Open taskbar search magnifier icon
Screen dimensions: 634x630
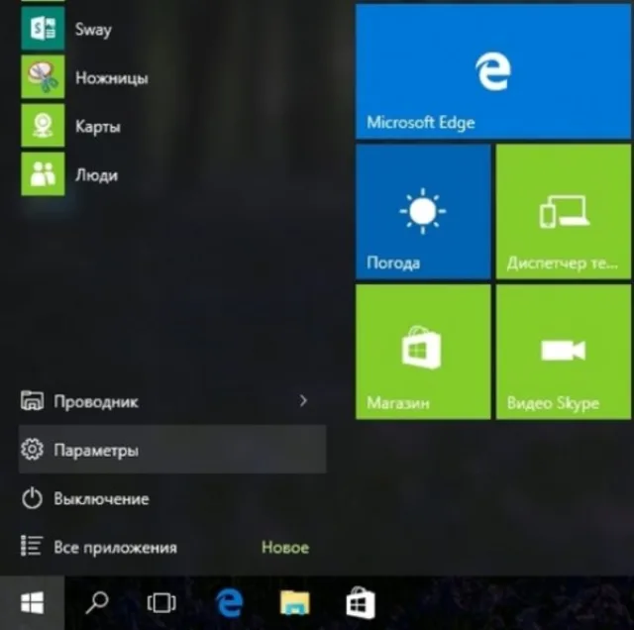tap(97, 602)
